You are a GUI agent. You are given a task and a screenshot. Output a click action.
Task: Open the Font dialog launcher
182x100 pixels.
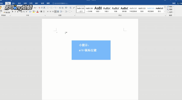tap(45, 15)
